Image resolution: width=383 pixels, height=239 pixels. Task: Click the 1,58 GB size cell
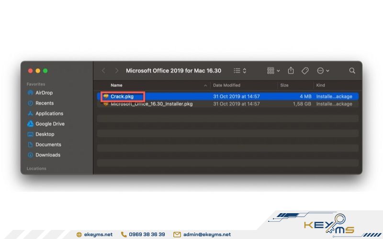[302, 104]
